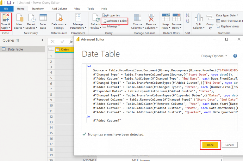Open Data source settings

click(59, 21)
